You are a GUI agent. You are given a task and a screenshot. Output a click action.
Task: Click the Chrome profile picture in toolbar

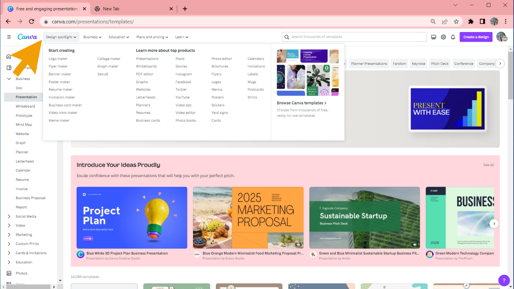494,22
